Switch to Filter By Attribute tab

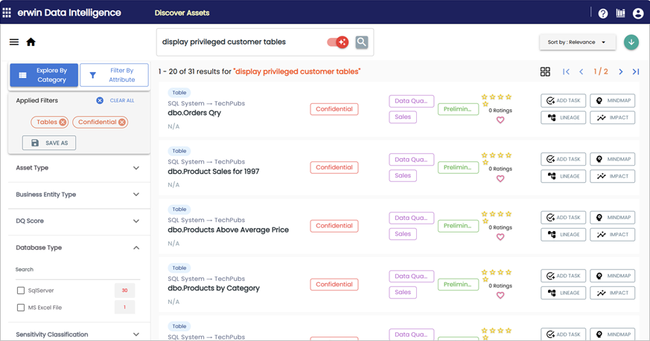point(114,75)
